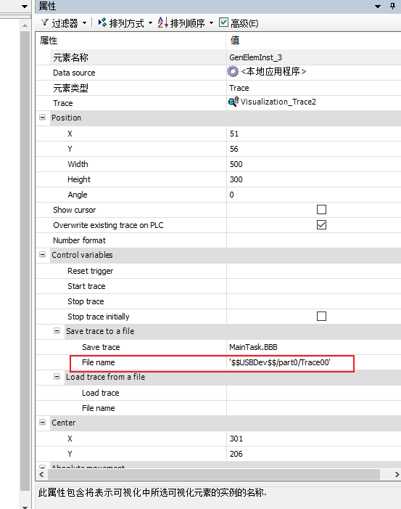Collapse the Position group

click(x=43, y=118)
